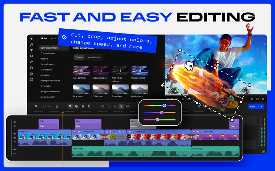
Task: Toggle the bottom icon in the video track header
Action: (15, 142)
